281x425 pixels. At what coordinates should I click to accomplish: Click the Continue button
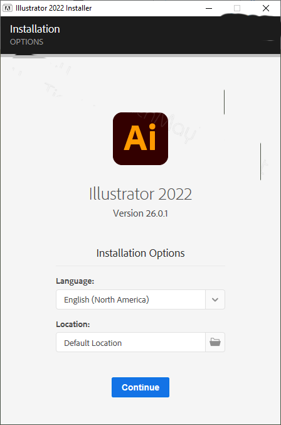[x=140, y=387]
